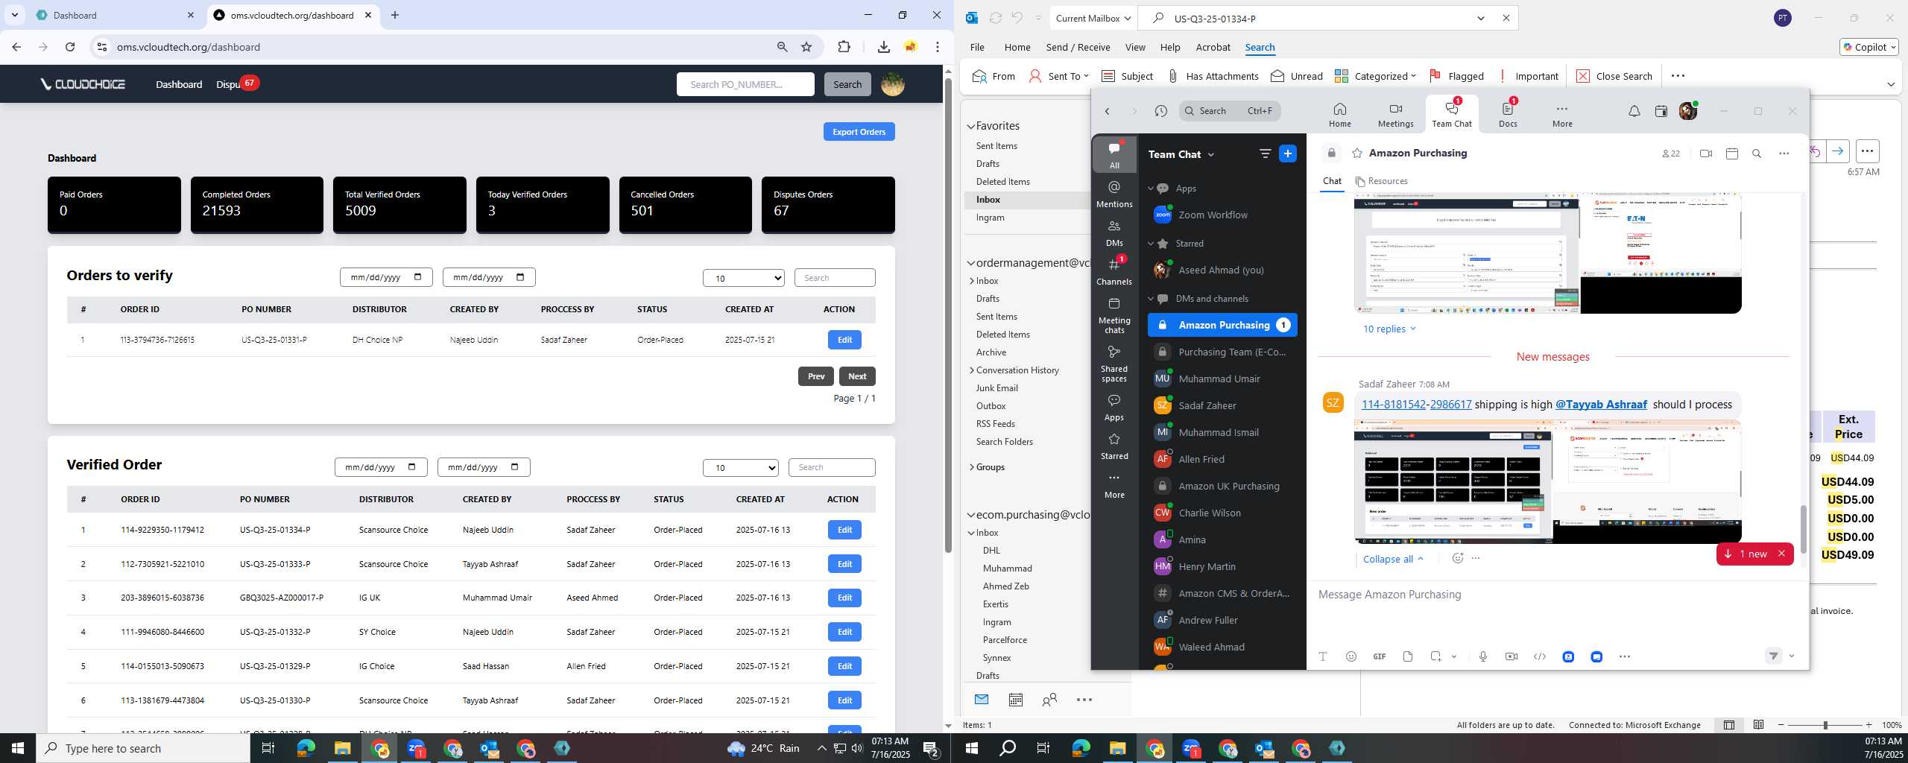Open the GIF picker in Zoom chat

click(1380, 656)
